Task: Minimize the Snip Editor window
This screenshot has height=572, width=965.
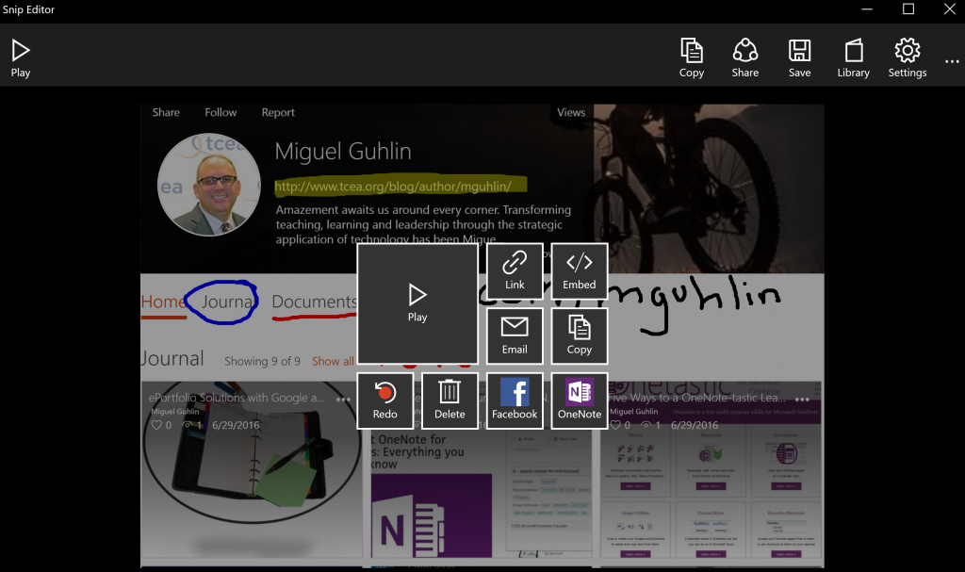Action: coord(867,9)
